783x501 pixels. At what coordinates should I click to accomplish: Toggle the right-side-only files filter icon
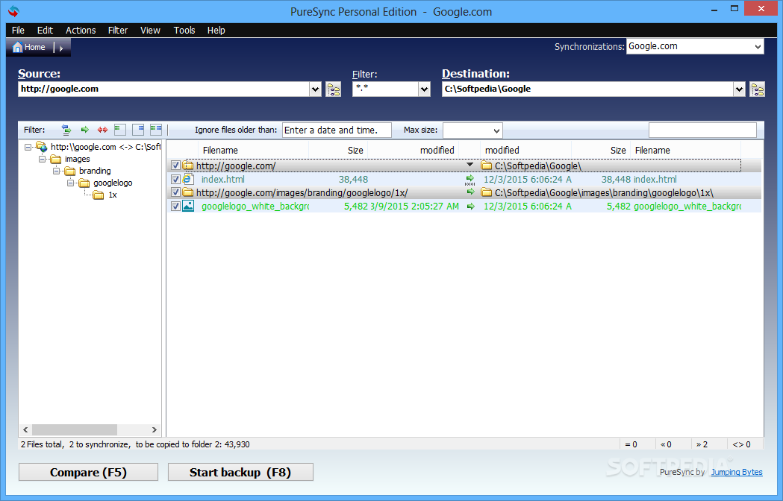[138, 130]
